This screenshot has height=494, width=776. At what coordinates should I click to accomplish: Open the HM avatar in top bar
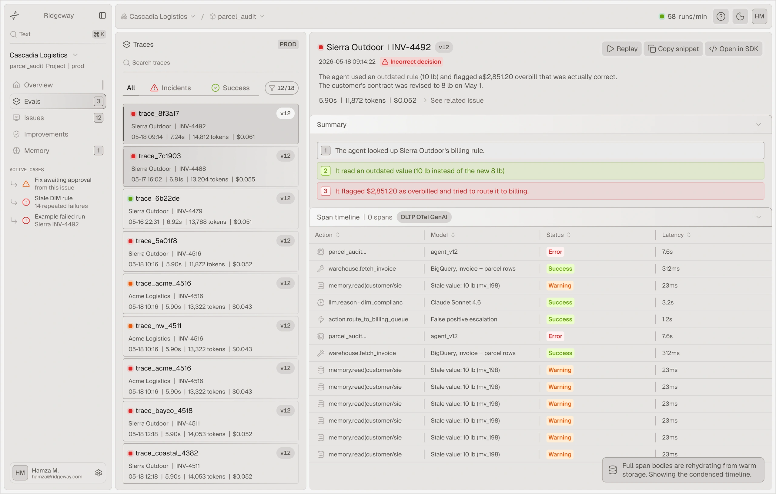pos(759,16)
